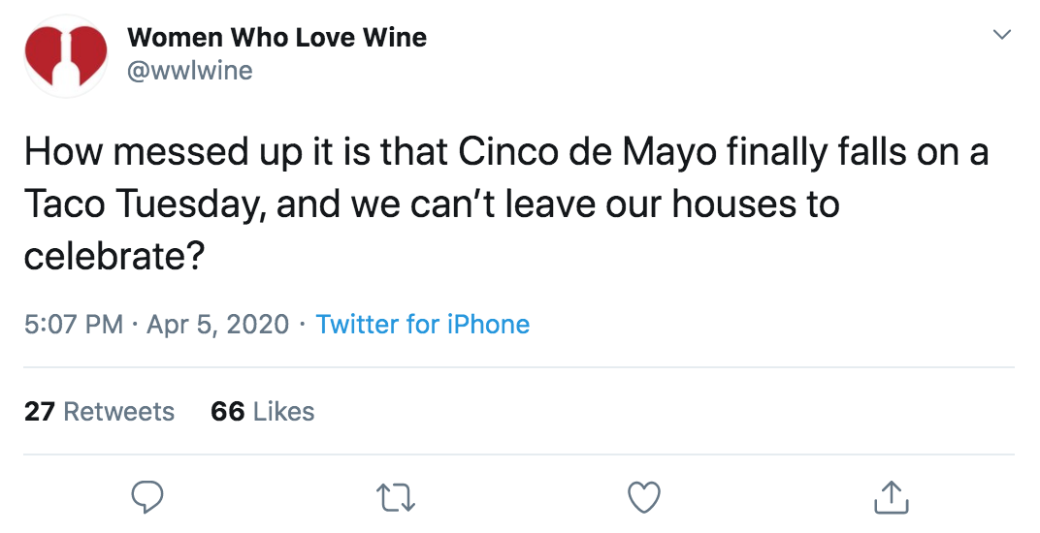View the 27 Retweets list
The width and height of the screenshot is (1040, 533).
pos(100,411)
